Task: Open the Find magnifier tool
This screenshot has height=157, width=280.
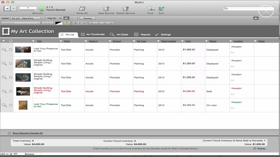Action: 150,8
